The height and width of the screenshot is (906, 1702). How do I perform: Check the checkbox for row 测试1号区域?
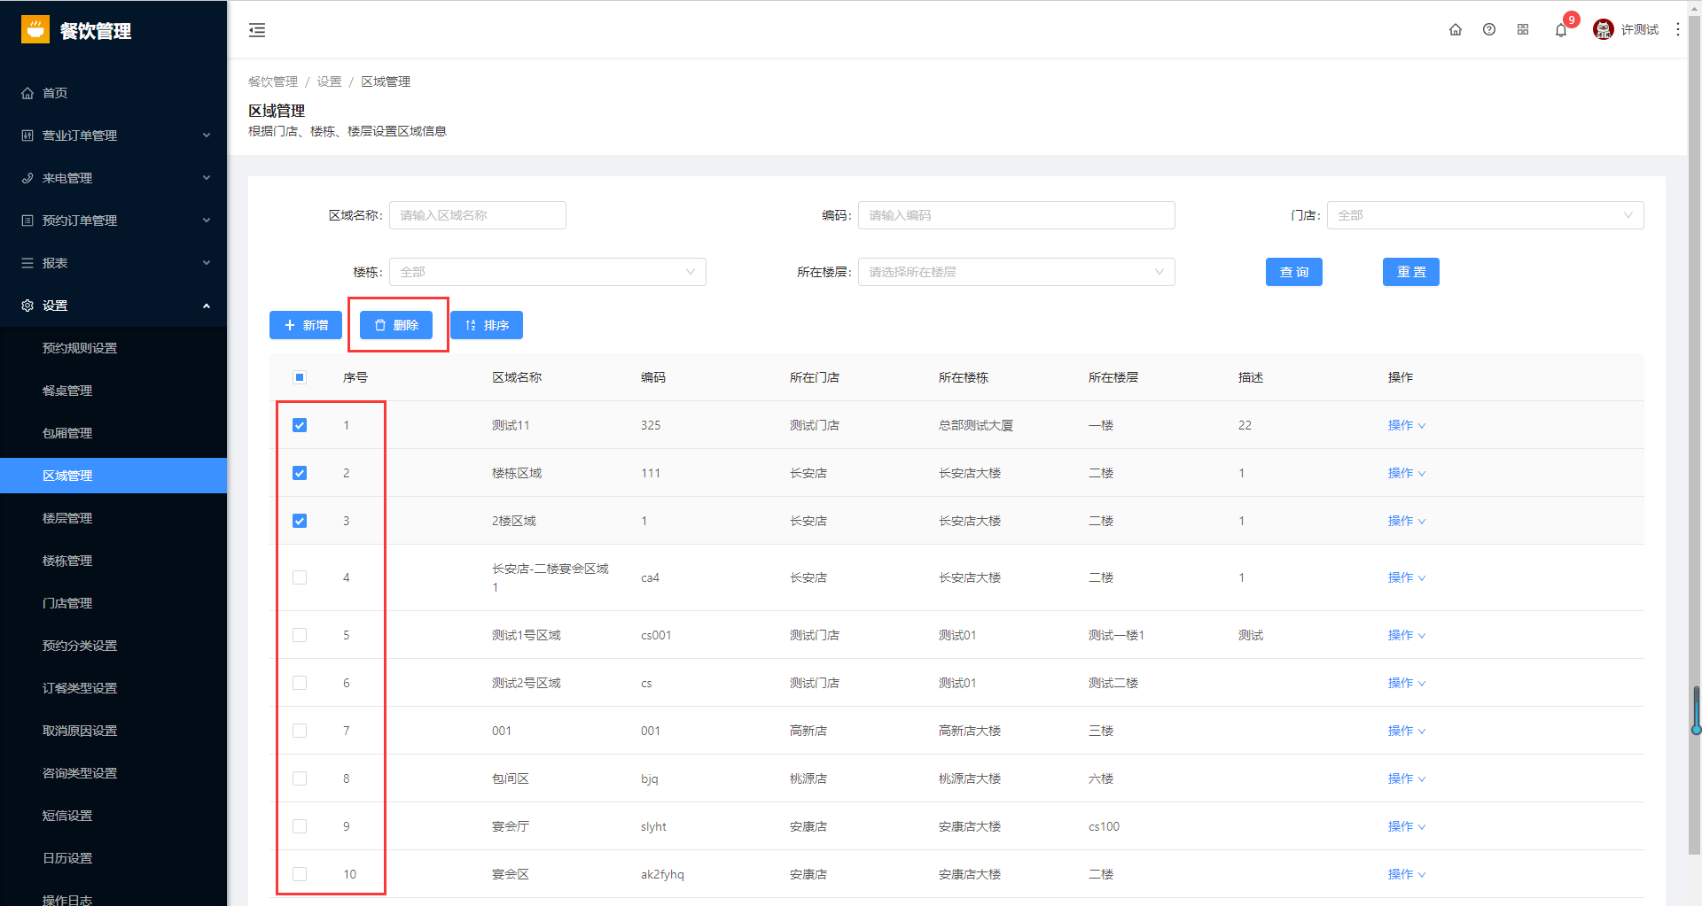coord(300,635)
